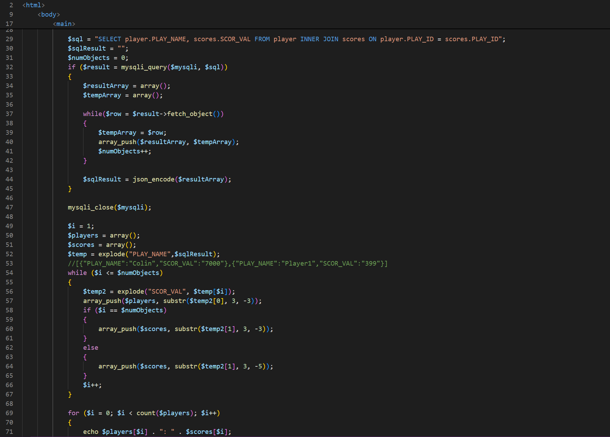
Task: Click line number 47 in gutter
Action: [9, 207]
